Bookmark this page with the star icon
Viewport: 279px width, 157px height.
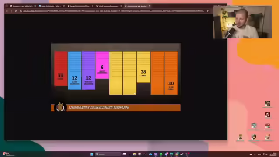coord(208,11)
